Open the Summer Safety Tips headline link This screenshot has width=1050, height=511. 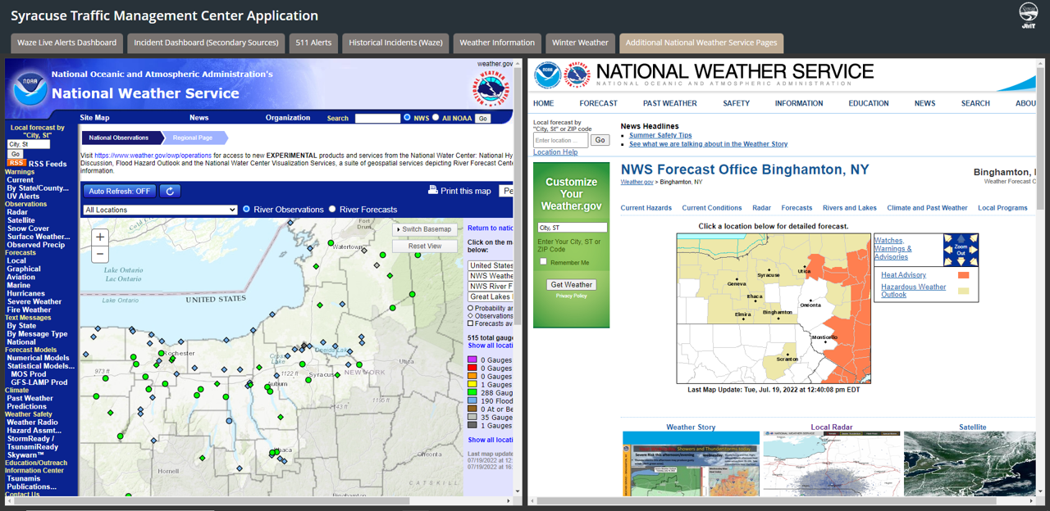660,135
